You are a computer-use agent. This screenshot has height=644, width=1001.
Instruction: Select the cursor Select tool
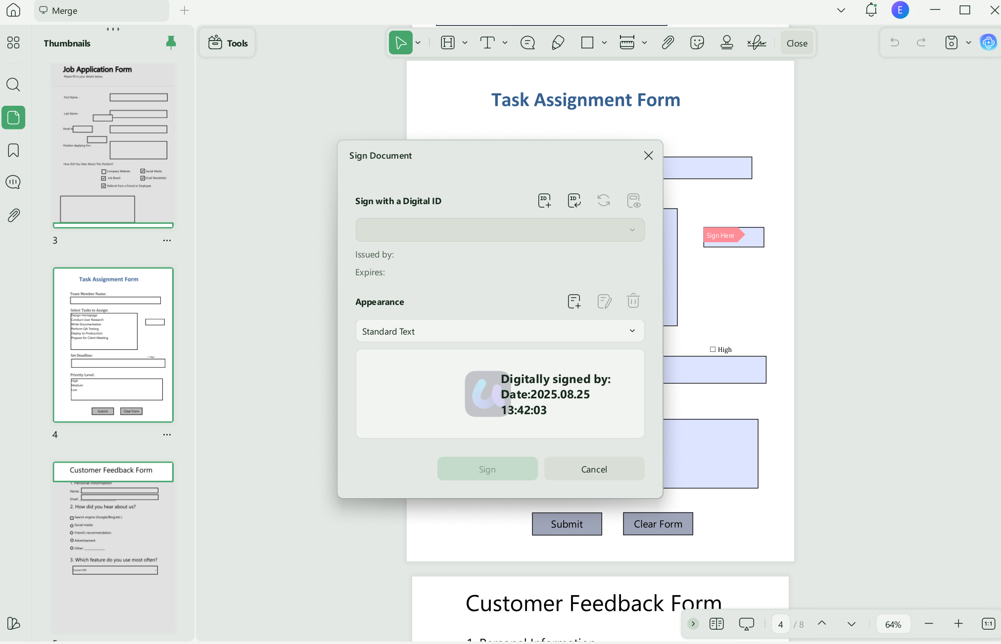point(401,43)
